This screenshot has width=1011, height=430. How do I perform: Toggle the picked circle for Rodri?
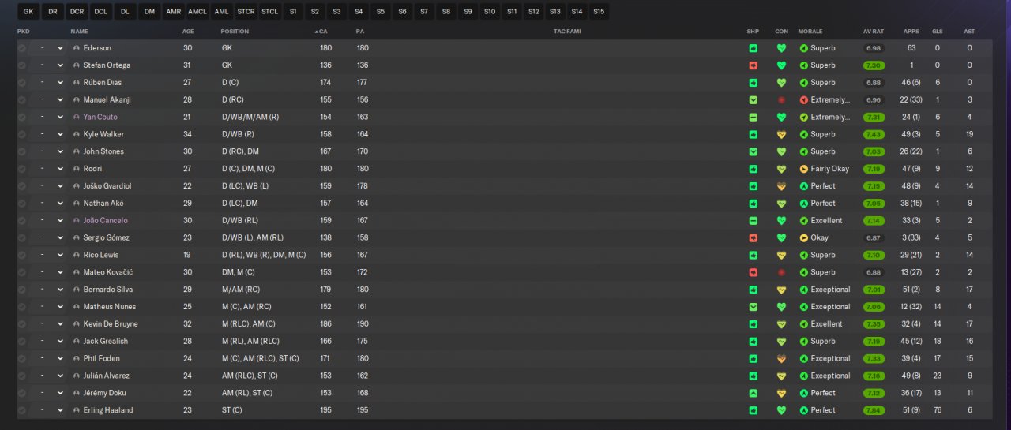pyautogui.click(x=22, y=169)
